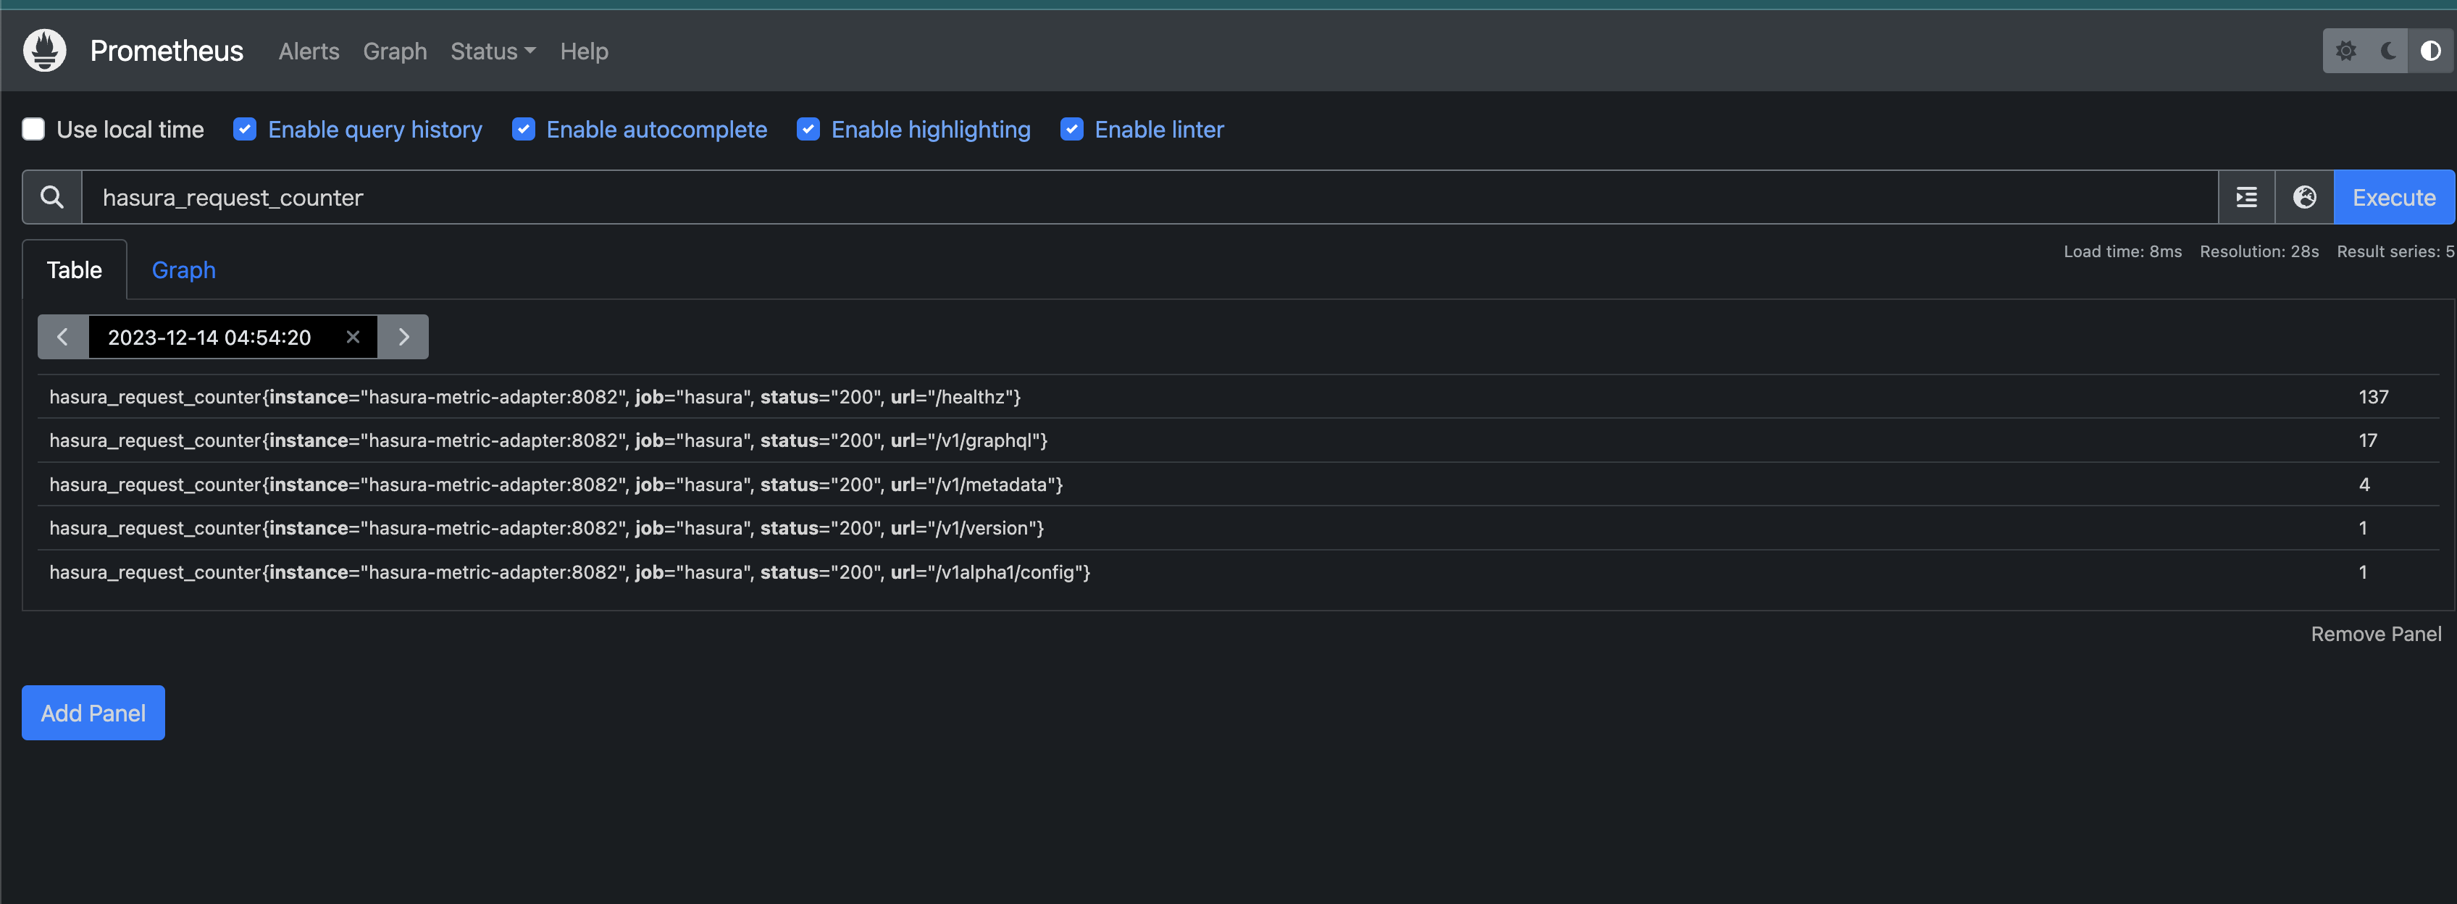Switch to the Graph tab
This screenshot has width=2457, height=904.
[183, 270]
